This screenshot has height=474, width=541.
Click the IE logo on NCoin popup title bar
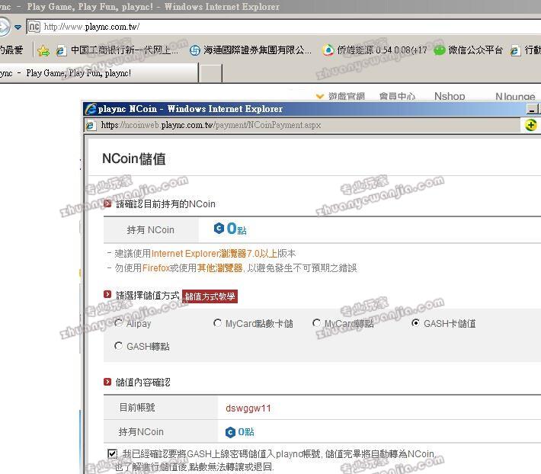tap(91, 109)
